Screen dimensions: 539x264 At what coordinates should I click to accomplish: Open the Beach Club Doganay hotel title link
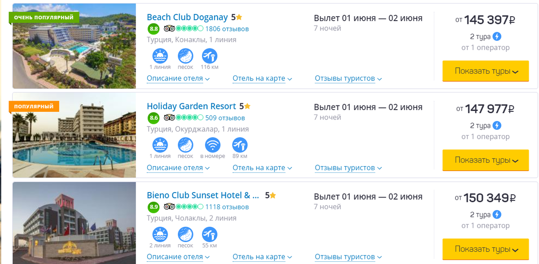point(187,18)
